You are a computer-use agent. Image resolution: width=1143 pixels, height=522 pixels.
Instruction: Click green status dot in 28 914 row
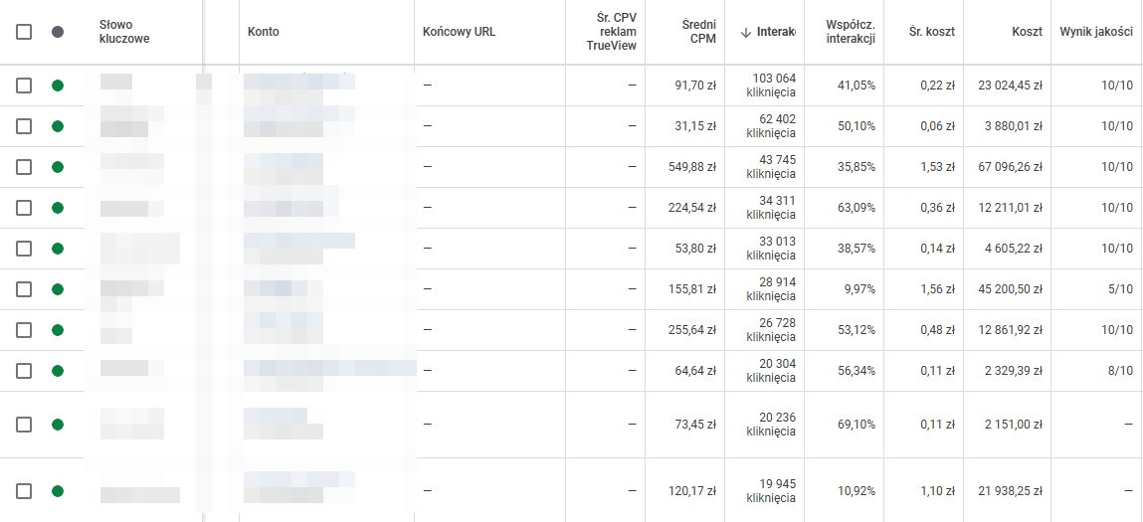[58, 289]
